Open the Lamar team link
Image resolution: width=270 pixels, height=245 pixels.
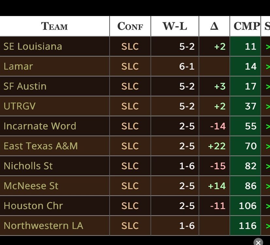[18, 66]
